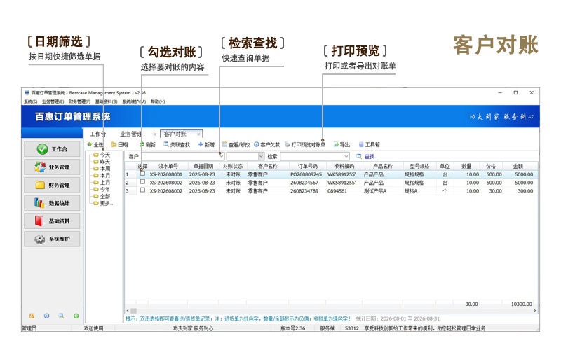This screenshot has height=364, width=561.
Task: Open the 基础资料 sidebar module
Action: [52, 220]
